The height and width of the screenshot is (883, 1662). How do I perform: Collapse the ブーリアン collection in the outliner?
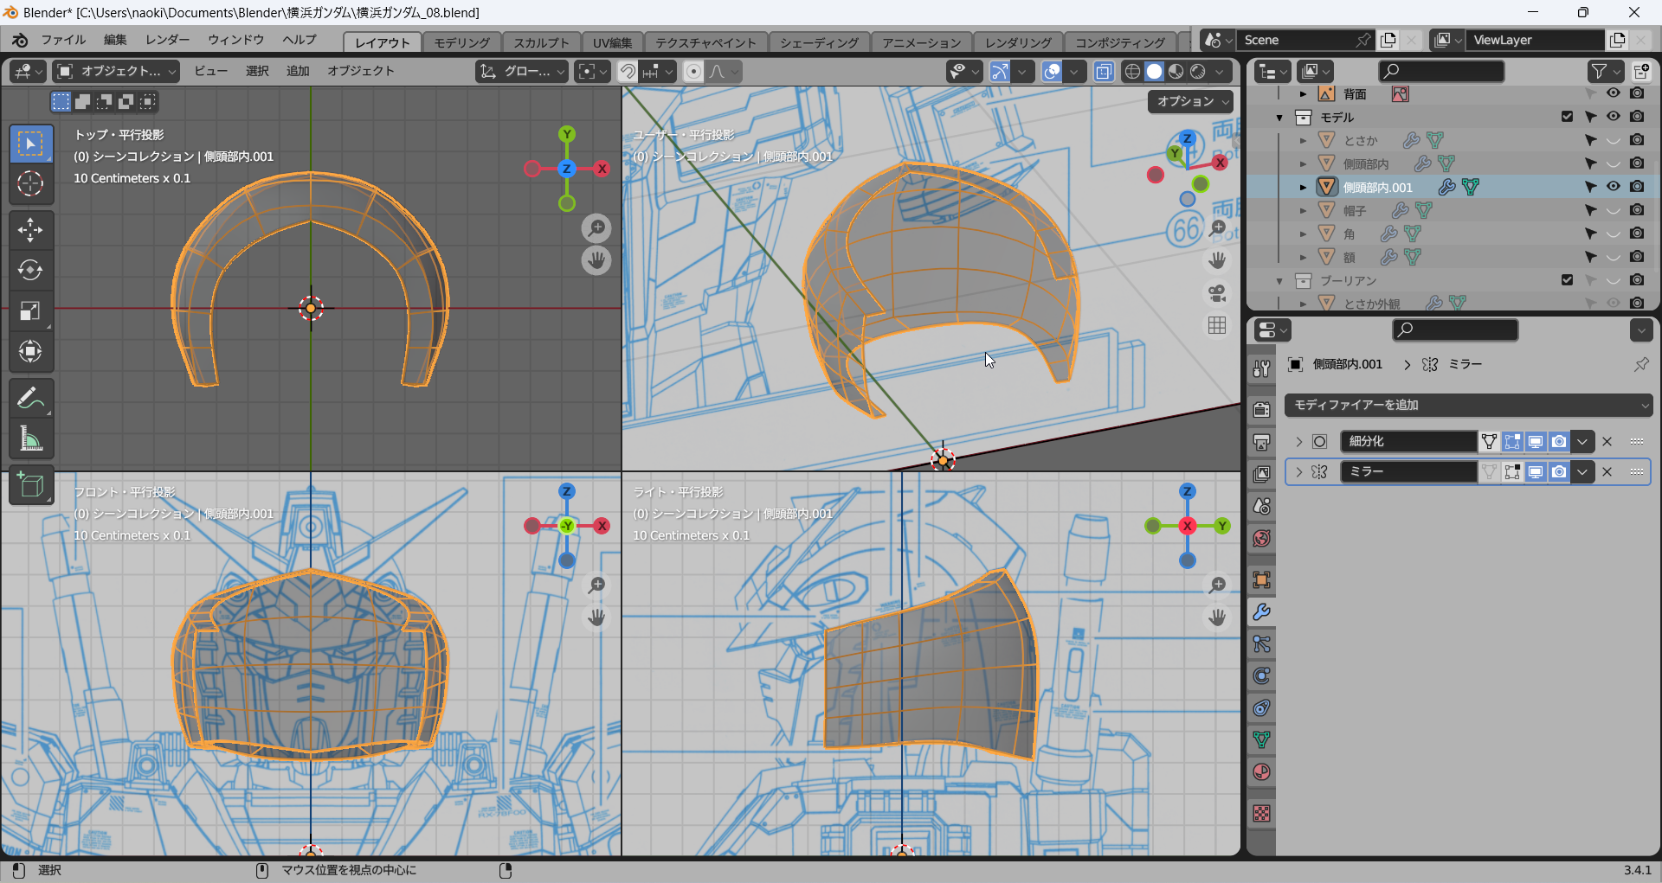[x=1279, y=281]
